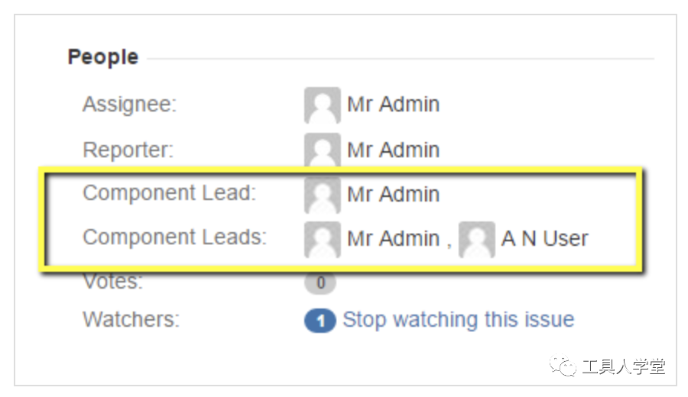Click the watchers count badge showing 1
688x397 pixels.
tap(320, 321)
